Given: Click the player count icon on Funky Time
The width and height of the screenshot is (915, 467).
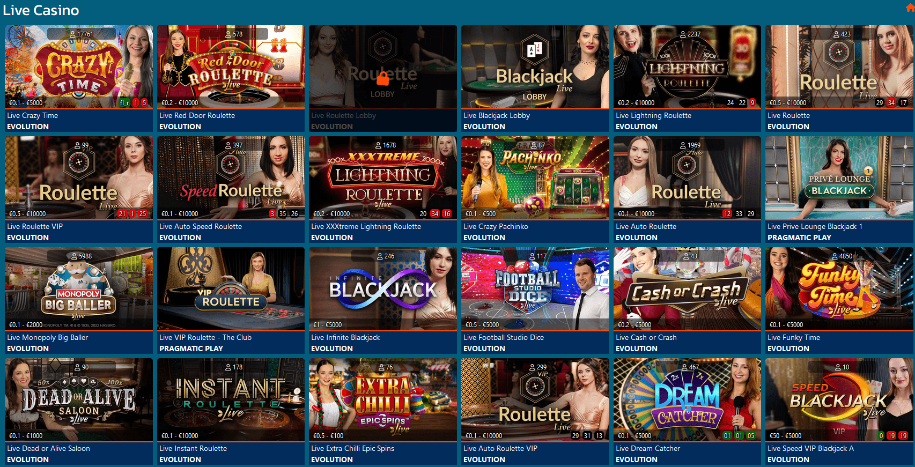Looking at the screenshot, I should coord(835,256).
